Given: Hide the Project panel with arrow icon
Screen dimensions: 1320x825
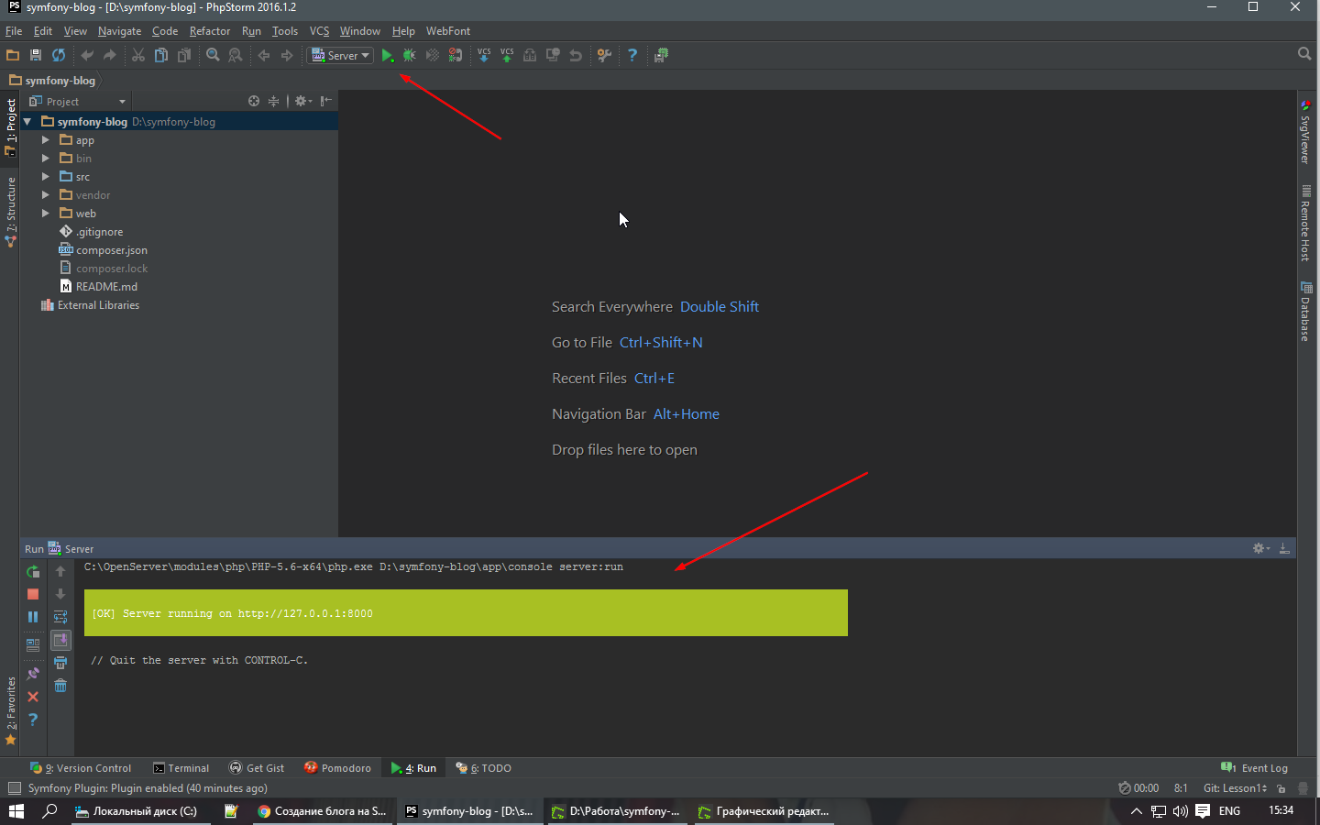Looking at the screenshot, I should coord(326,101).
